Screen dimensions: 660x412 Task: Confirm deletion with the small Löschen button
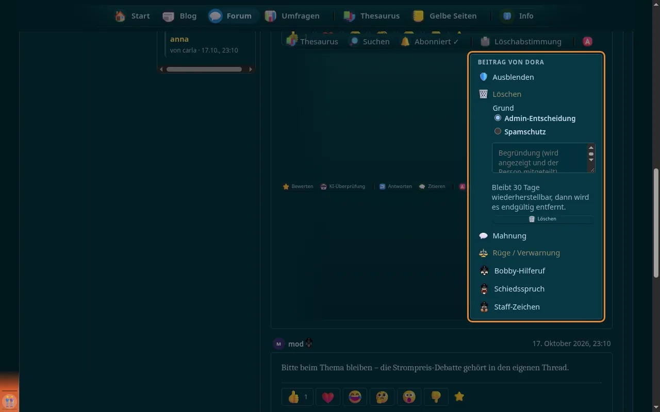tap(542, 219)
